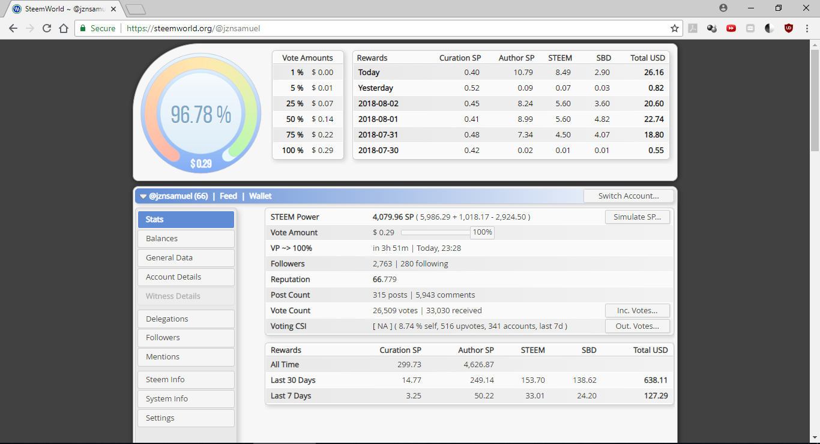Open the Followers sidebar tab

click(186, 338)
